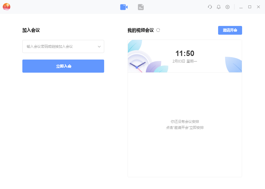Click the 我的视频会议 heading
The height and width of the screenshot is (189, 265).
click(141, 30)
